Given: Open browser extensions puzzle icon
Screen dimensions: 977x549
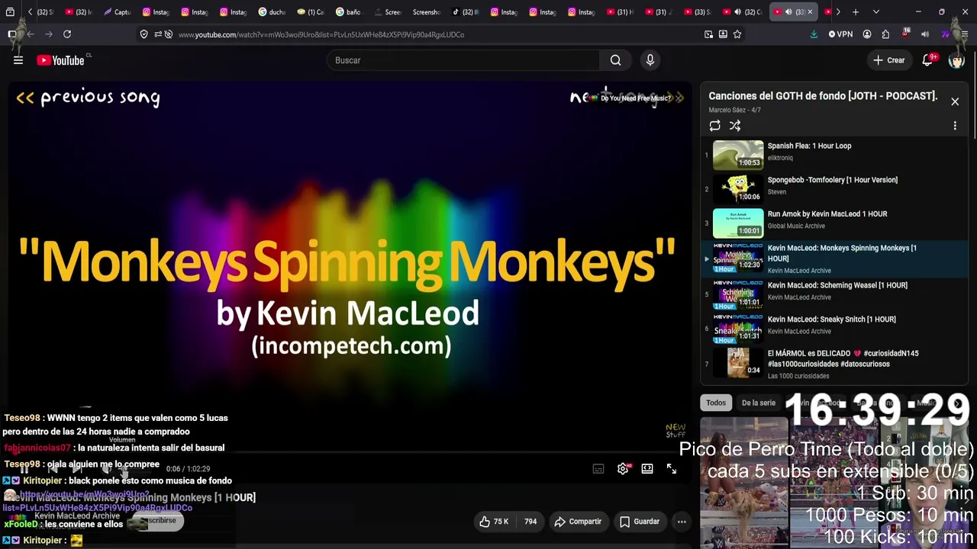Looking at the screenshot, I should click(885, 34).
